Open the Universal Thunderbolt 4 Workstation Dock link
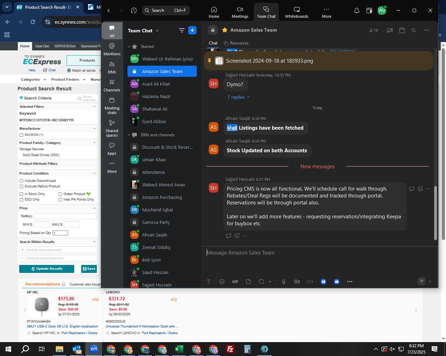The height and width of the screenshot is (356, 446). tap(142, 326)
